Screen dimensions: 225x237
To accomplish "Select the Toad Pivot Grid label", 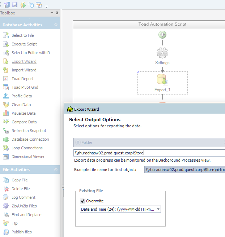I will pos(25,87).
